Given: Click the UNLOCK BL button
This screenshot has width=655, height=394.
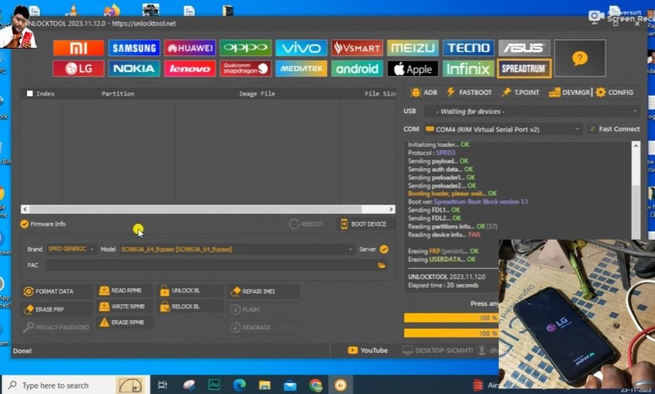Looking at the screenshot, I should (190, 291).
